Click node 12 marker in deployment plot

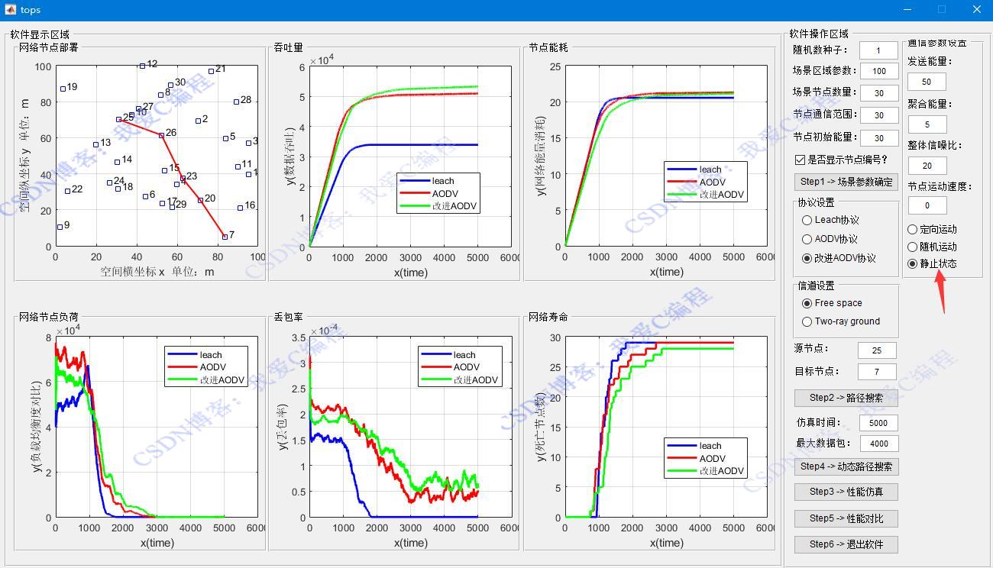(x=142, y=66)
